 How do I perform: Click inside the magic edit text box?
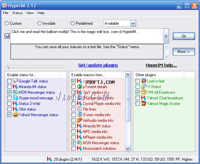(x=87, y=36)
